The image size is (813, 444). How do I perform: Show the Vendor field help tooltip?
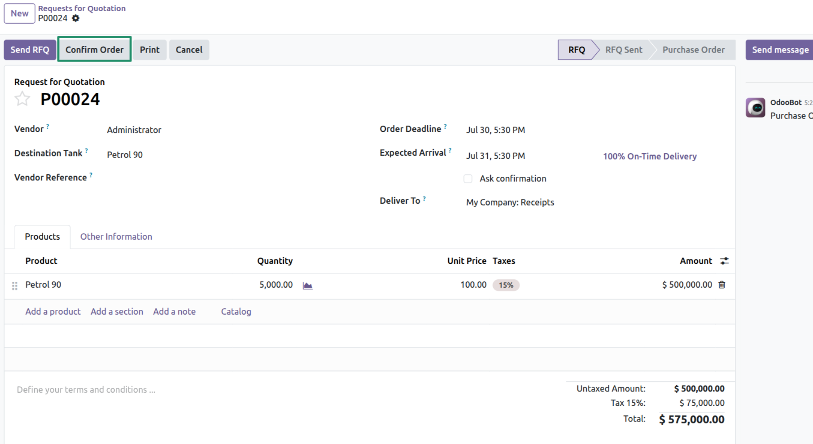48,127
